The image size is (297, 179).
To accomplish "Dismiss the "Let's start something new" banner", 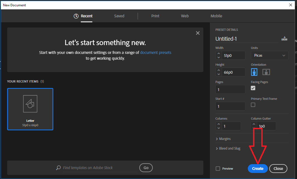I will click(198, 33).
